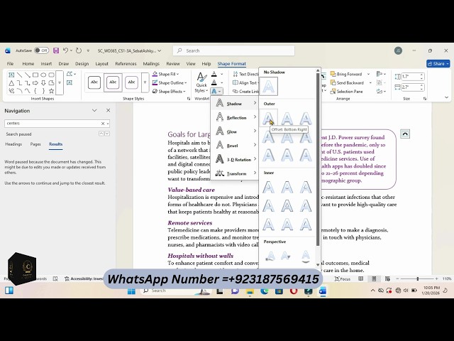The width and height of the screenshot is (454, 341).
Task: Open the Selection Pane
Action: (346, 92)
